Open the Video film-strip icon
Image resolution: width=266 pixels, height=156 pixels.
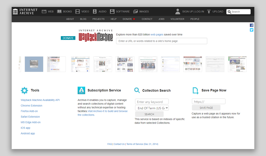point(77,12)
